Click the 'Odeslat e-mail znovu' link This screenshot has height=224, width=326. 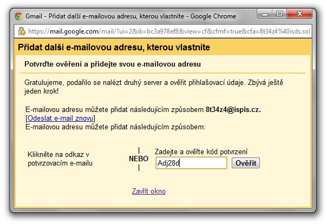[x=61, y=118]
